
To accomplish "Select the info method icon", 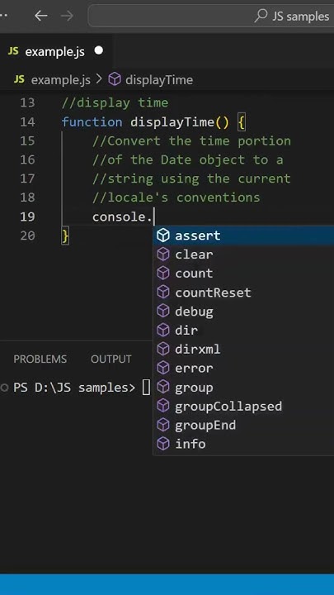I will coord(163,444).
